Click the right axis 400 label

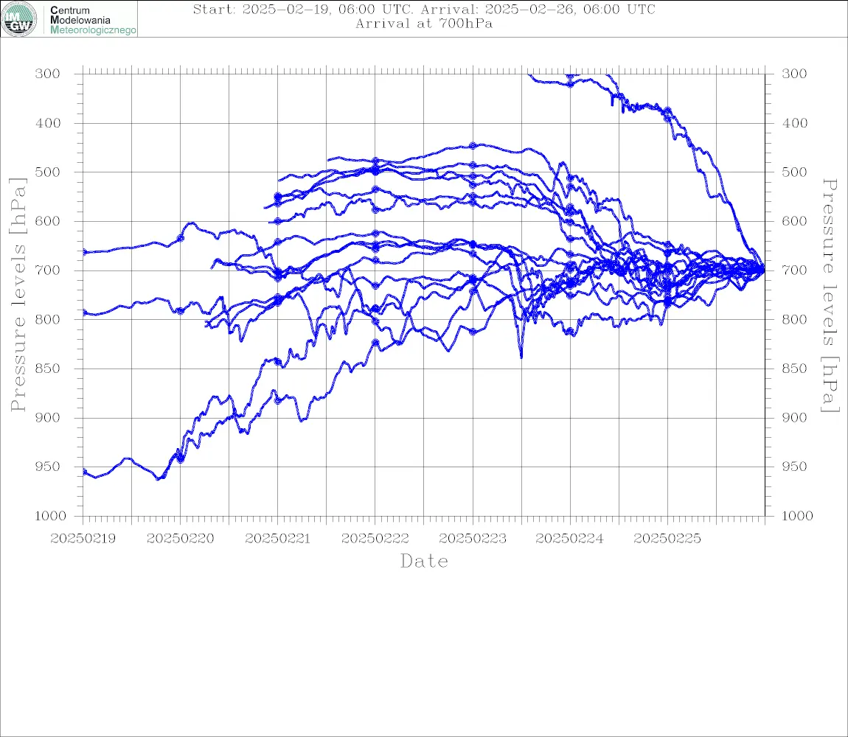(x=794, y=123)
